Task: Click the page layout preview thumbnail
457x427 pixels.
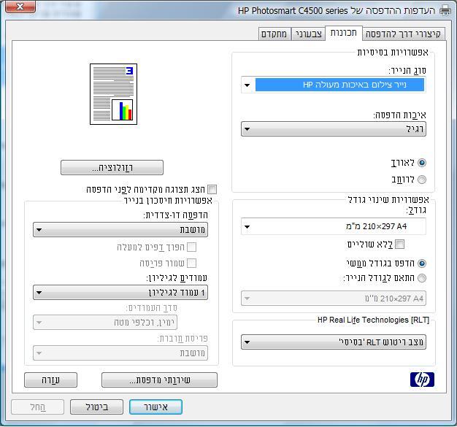Action: pyautogui.click(x=112, y=93)
